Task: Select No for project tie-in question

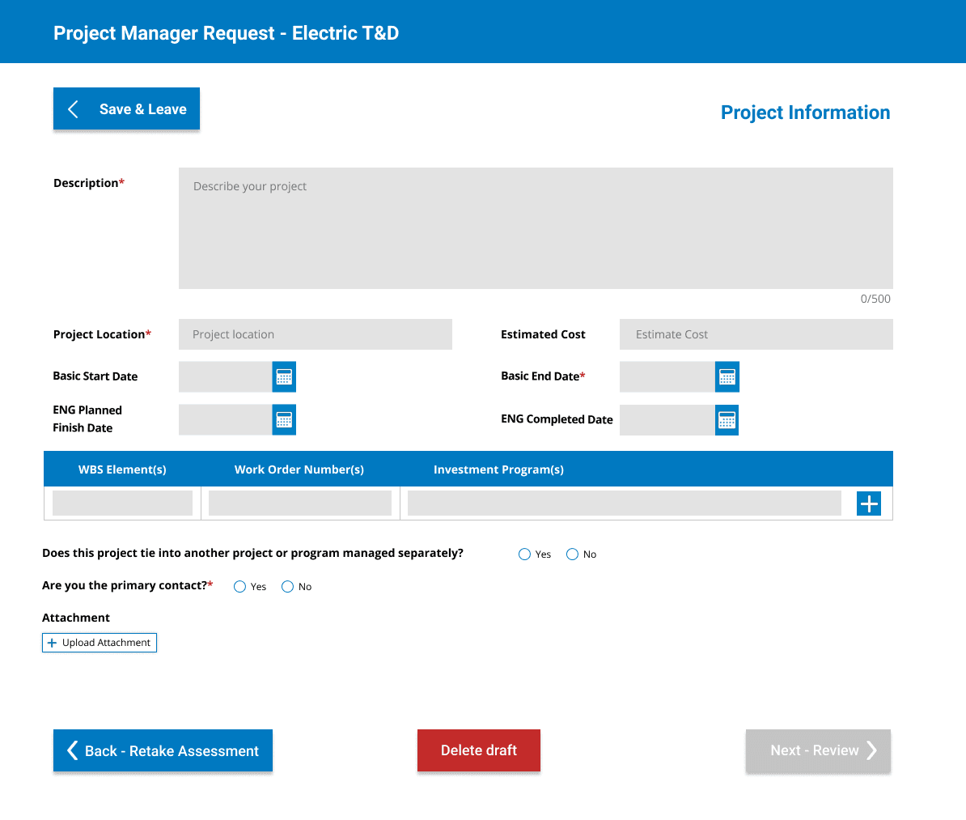Action: [x=572, y=554]
